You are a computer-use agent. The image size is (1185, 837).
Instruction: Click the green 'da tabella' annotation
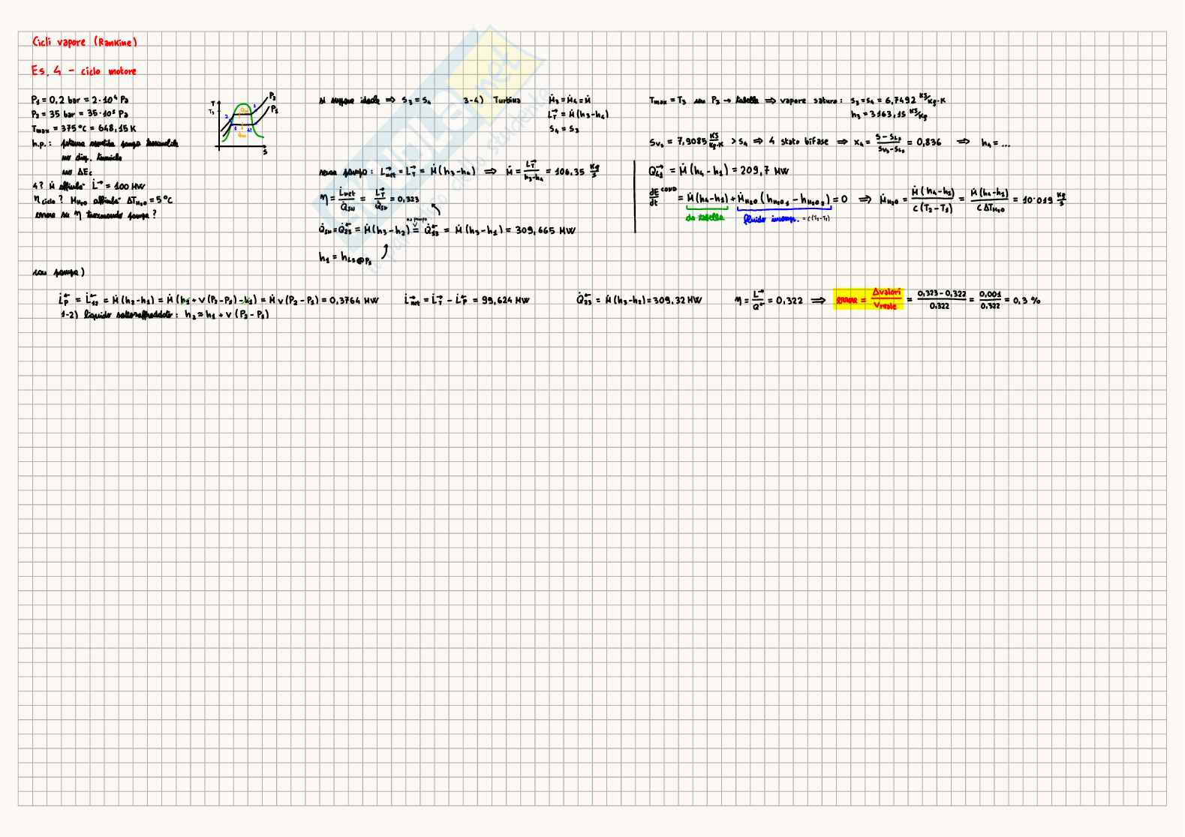pyautogui.click(x=705, y=217)
